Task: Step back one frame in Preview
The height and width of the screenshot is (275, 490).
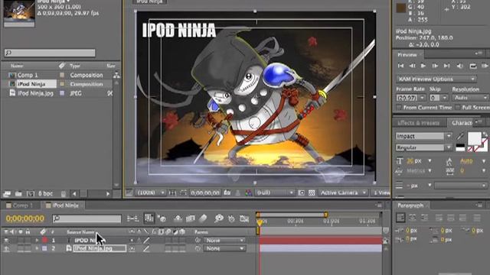Action: (412, 66)
